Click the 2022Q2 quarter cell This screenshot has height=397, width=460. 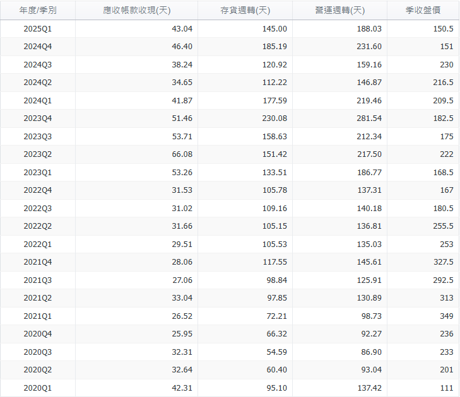[x=38, y=226]
